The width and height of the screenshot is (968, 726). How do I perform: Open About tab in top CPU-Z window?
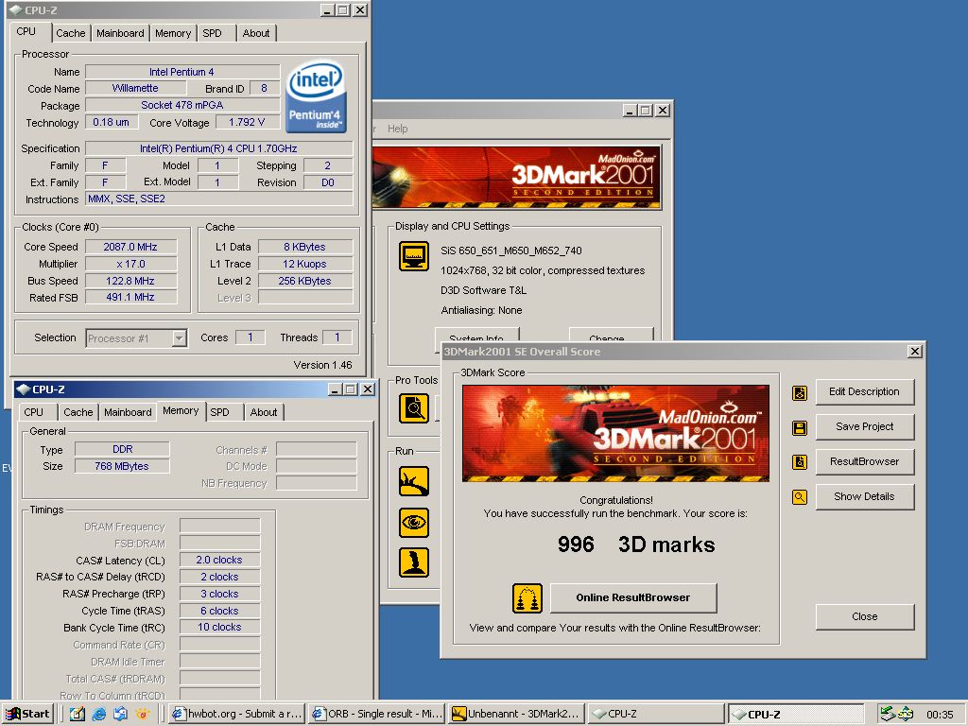click(255, 33)
